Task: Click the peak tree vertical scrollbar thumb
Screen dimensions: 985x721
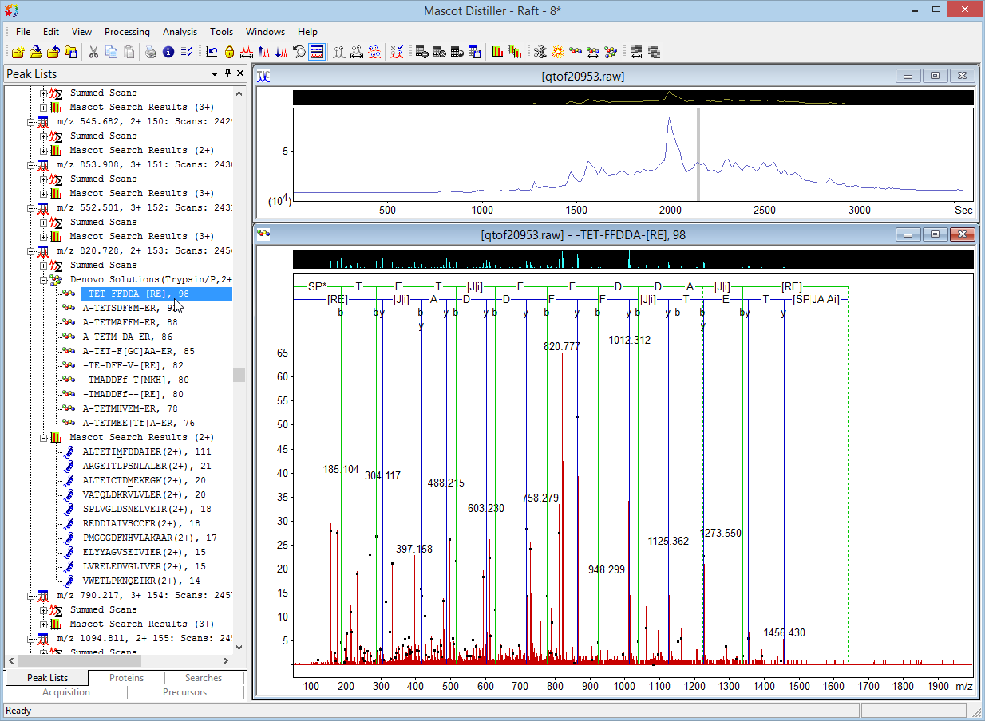Action: coord(239,375)
